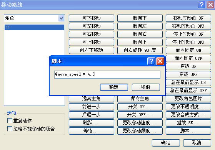Cancel move route with bottom 取消
The width and height of the screenshot is (215, 150).
pos(197,143)
